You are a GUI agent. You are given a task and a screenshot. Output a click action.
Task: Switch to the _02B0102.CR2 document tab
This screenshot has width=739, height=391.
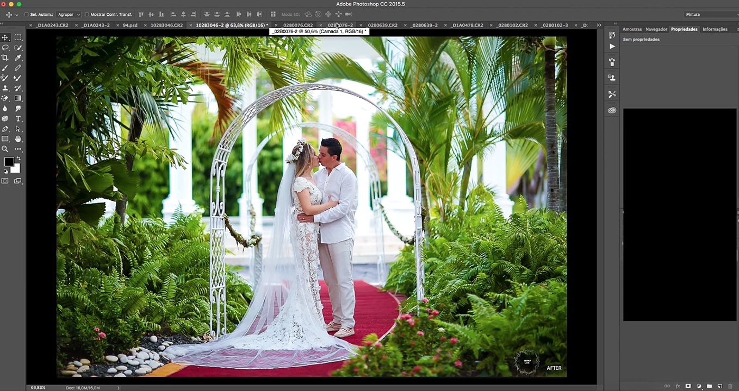click(513, 25)
